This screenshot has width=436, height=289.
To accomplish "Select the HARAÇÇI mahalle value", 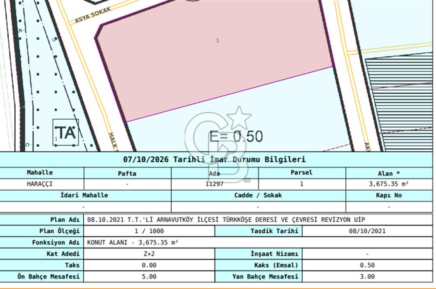I will pyautogui.click(x=40, y=184).
